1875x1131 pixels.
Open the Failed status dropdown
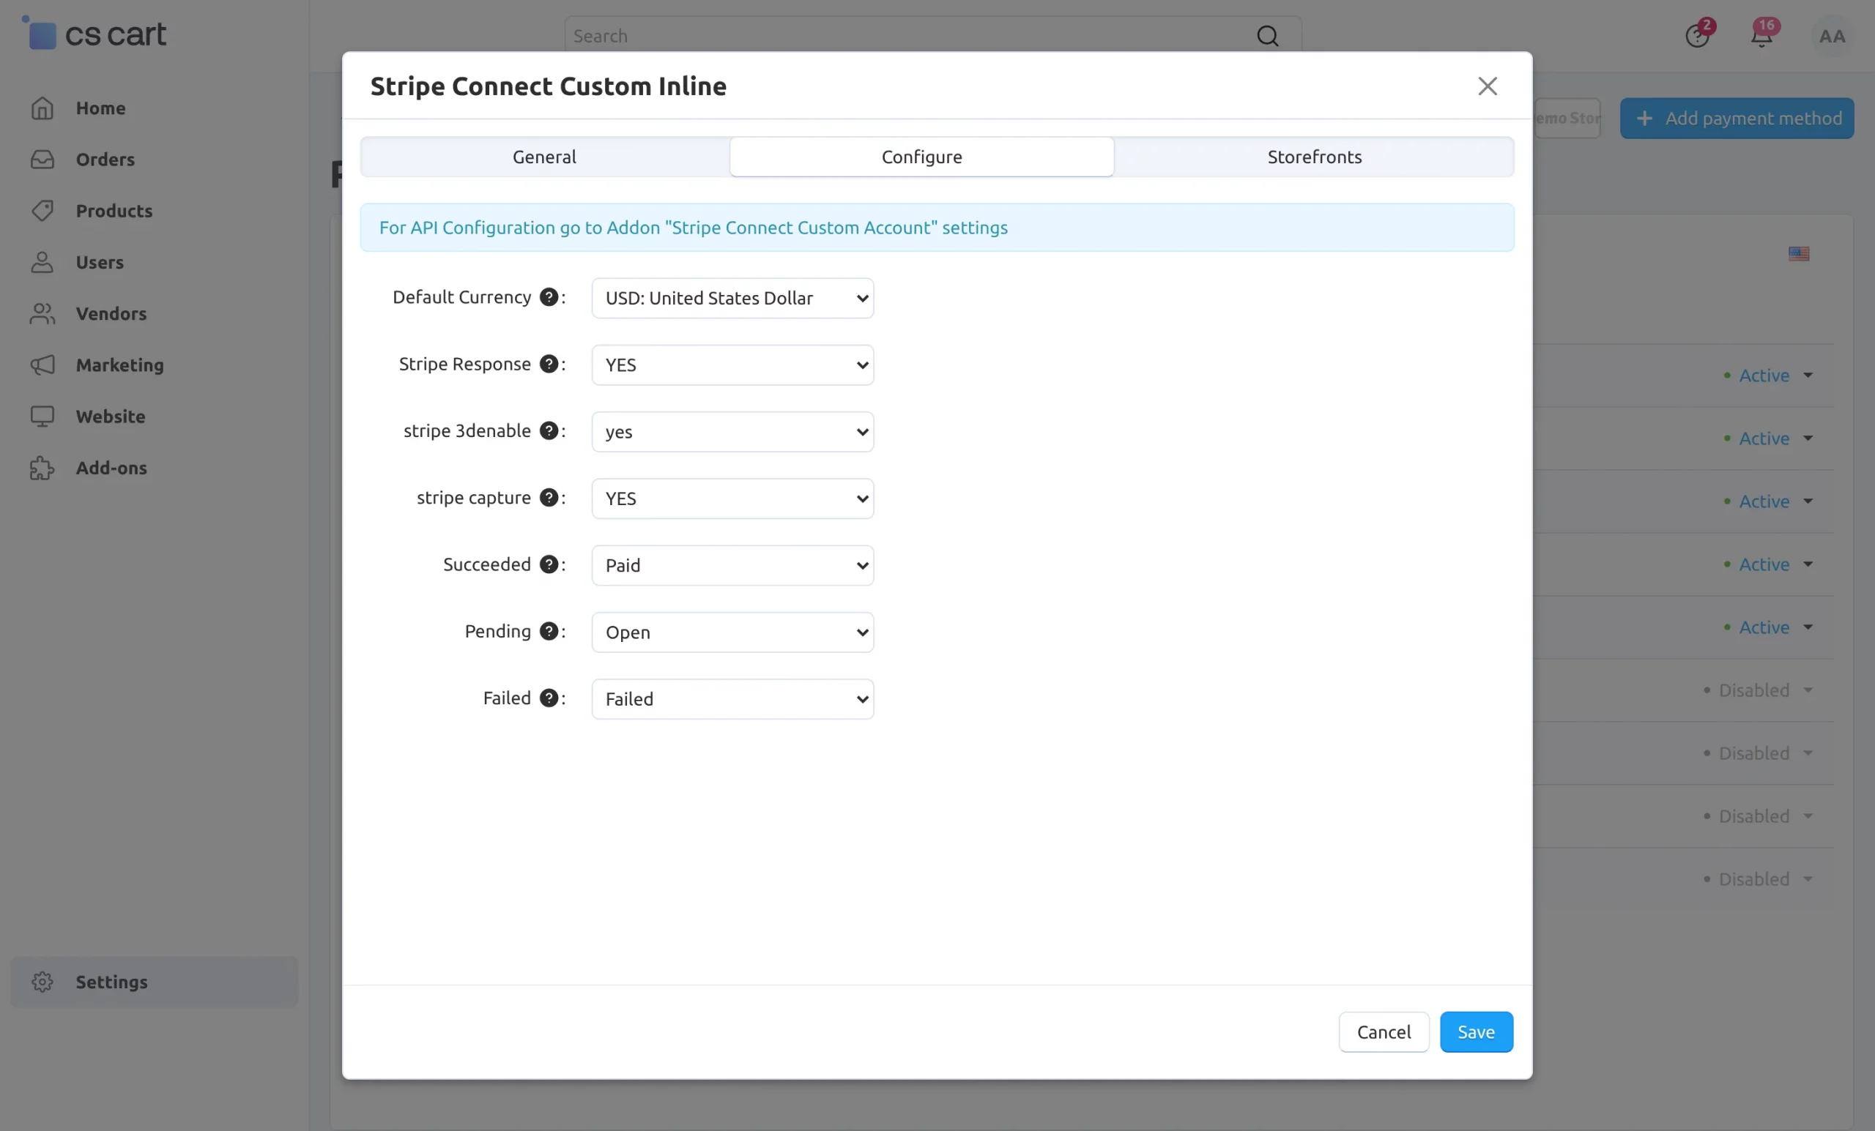click(x=733, y=700)
